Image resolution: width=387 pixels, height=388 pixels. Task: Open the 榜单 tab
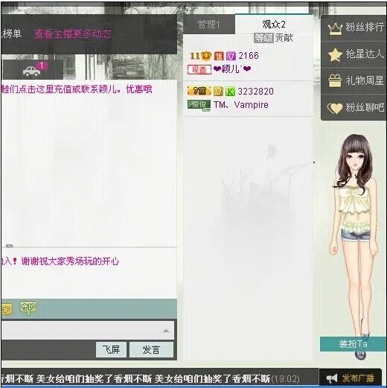pyautogui.click(x=11, y=34)
